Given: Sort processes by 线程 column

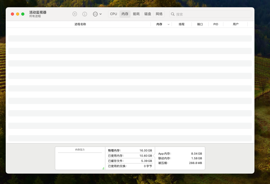Looking at the screenshot, I should [181, 24].
